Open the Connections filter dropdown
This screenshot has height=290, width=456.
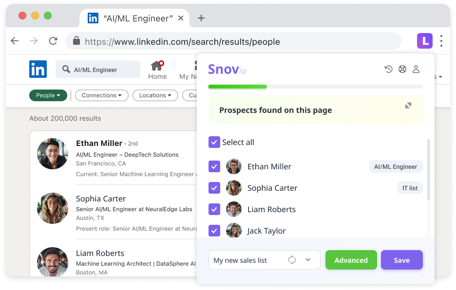coord(101,95)
